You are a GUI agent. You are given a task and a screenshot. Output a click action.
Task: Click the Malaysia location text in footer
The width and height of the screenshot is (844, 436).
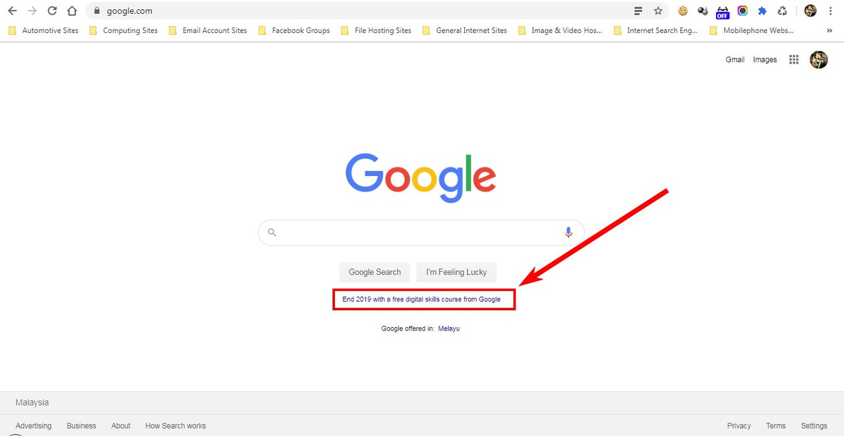32,402
